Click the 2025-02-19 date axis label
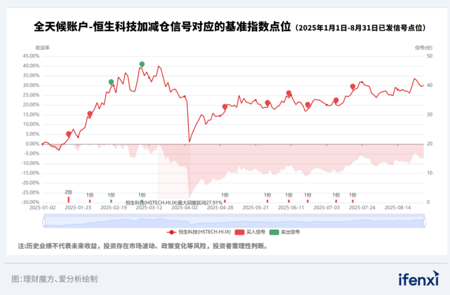 pyautogui.click(x=114, y=208)
